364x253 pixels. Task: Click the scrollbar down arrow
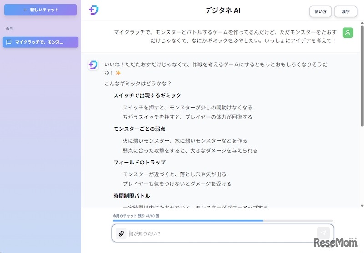[x=362, y=205]
